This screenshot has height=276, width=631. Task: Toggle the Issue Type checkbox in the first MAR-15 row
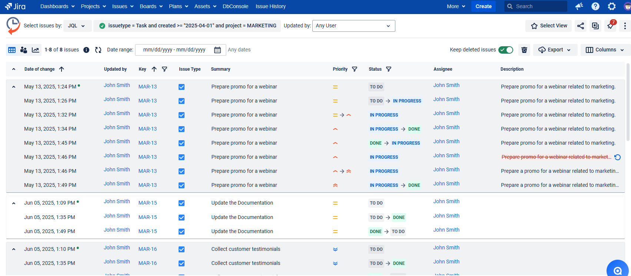click(182, 203)
